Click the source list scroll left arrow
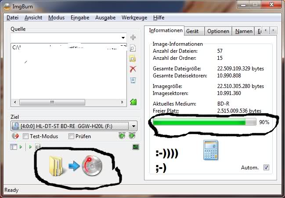Screen dimensions: 285x198 15,102
